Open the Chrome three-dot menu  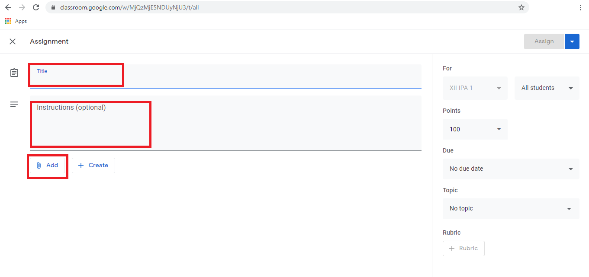[580, 7]
